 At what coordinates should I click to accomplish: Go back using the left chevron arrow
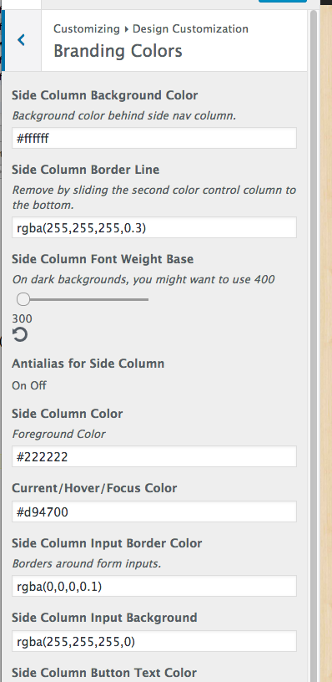pos(21,40)
